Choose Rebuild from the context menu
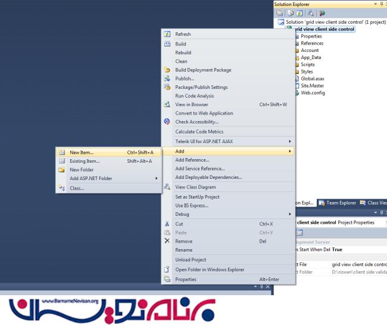 coord(183,52)
